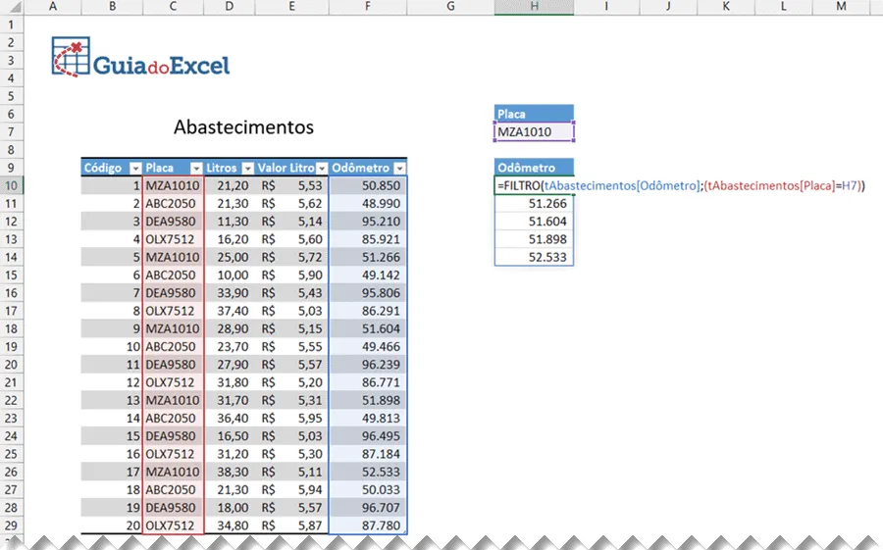Open the Código column filter dropdown
The height and width of the screenshot is (550, 883).
135,169
